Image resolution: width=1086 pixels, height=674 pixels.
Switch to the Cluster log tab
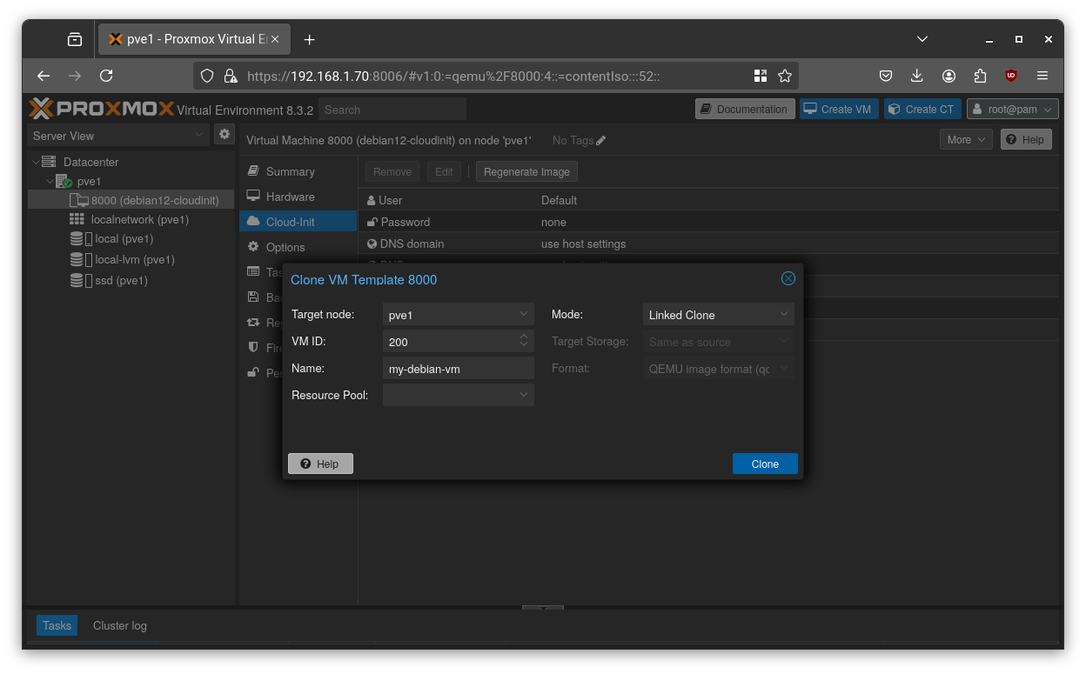(x=119, y=625)
